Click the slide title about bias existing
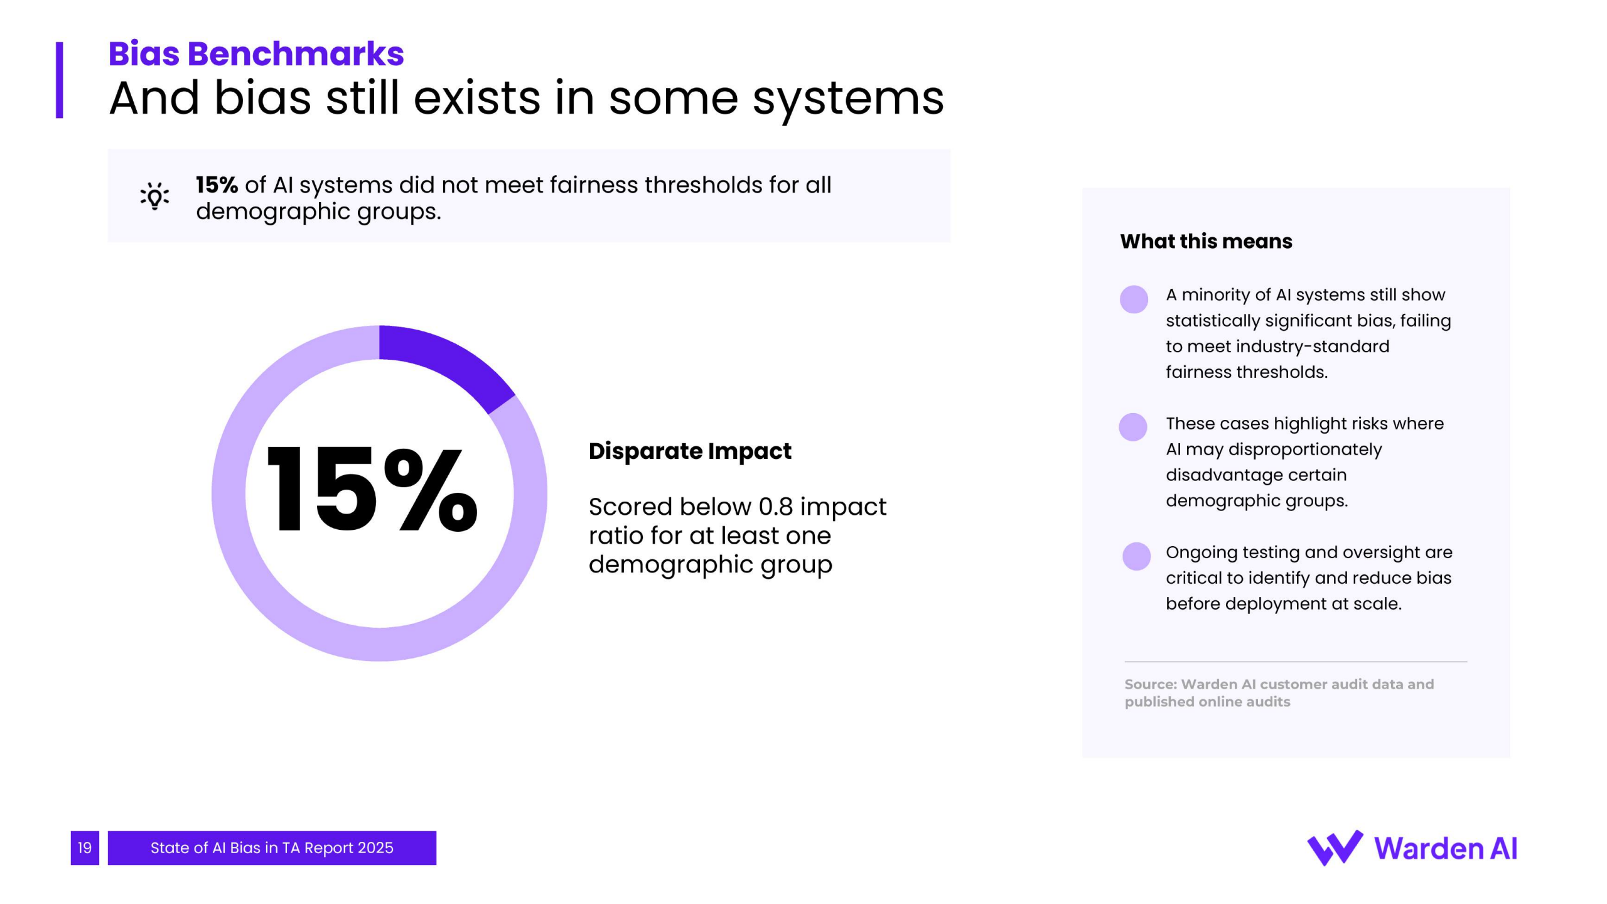1607x904 pixels. click(x=526, y=98)
